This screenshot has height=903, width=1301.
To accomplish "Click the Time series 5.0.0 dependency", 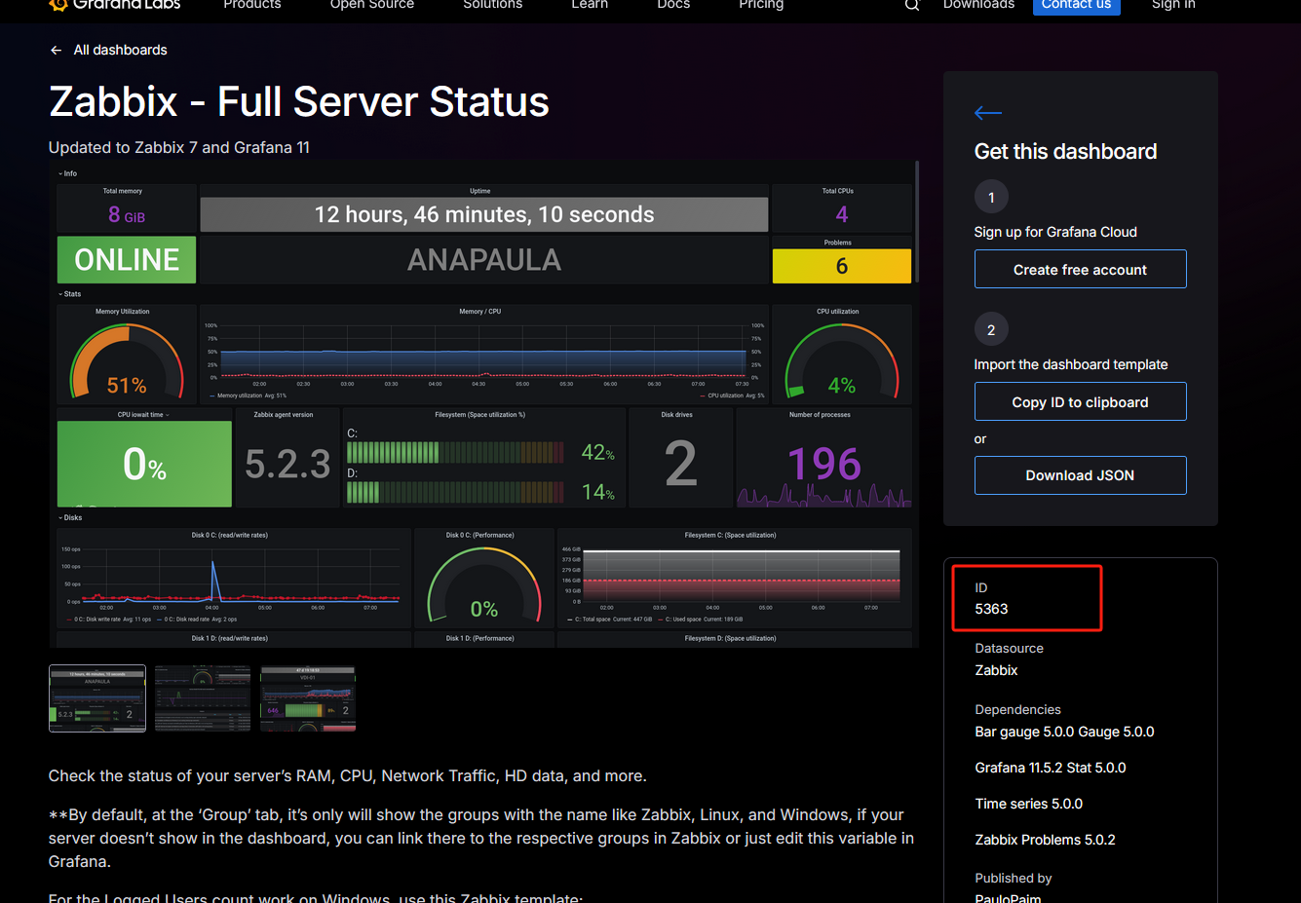I will point(1029,804).
